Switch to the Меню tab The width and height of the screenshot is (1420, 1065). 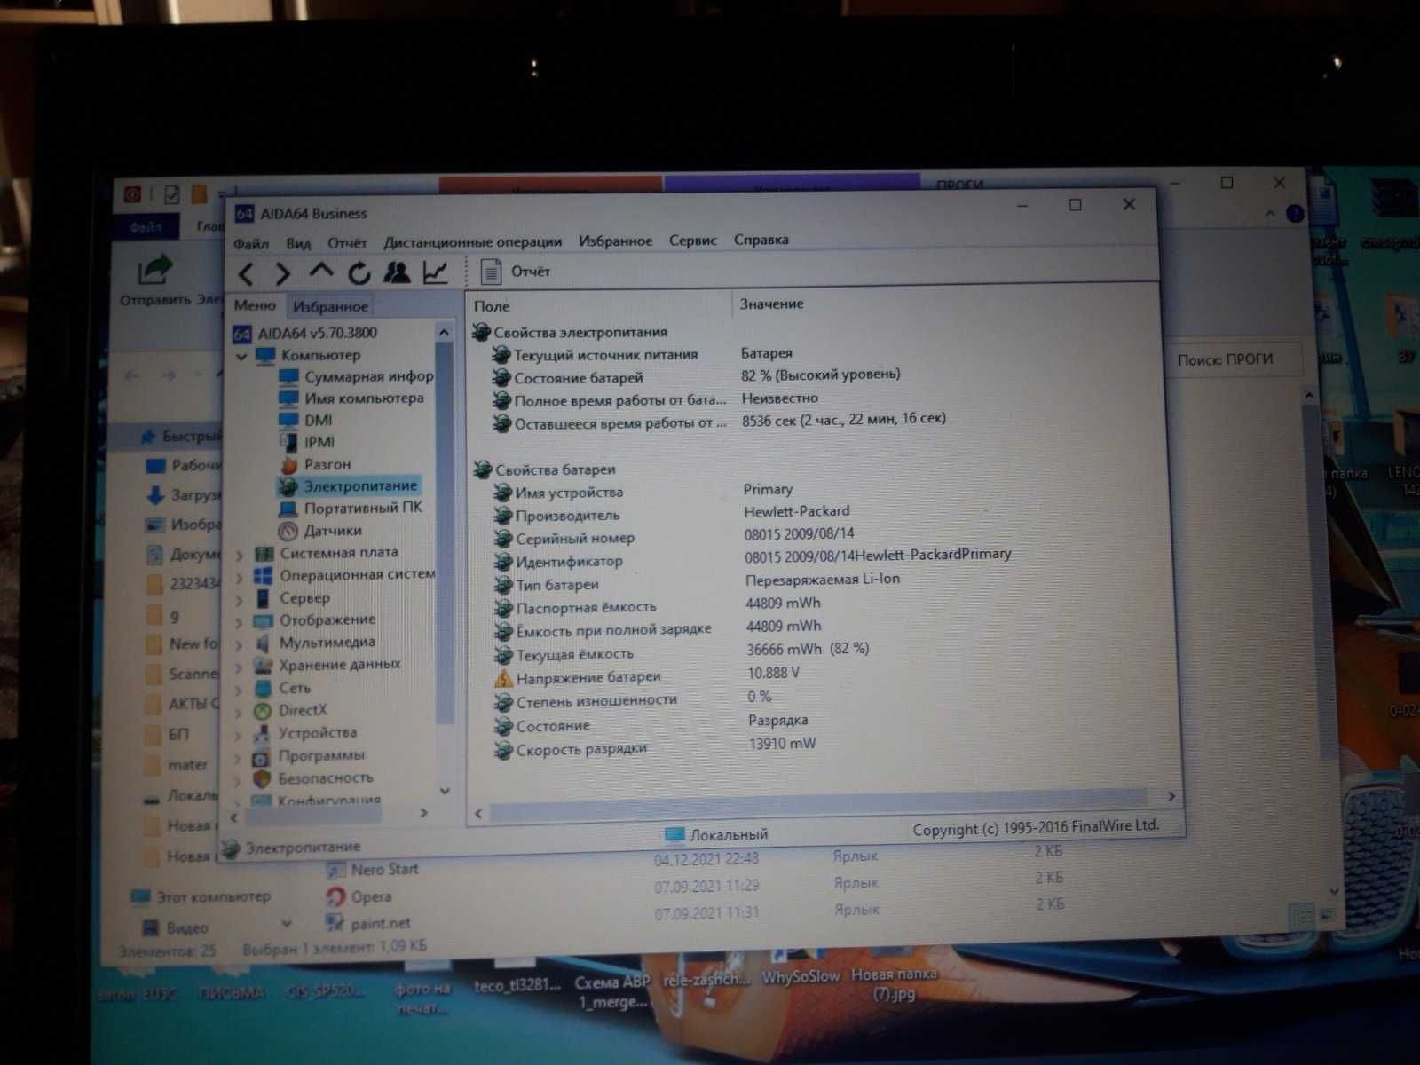point(255,305)
